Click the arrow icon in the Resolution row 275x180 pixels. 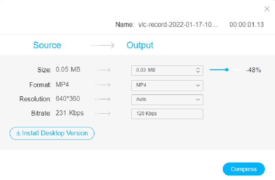coord(103,99)
